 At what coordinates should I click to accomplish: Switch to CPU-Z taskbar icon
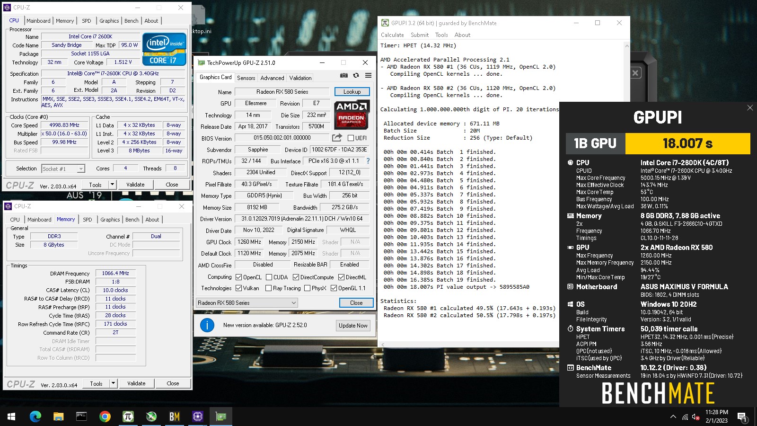[x=197, y=417]
